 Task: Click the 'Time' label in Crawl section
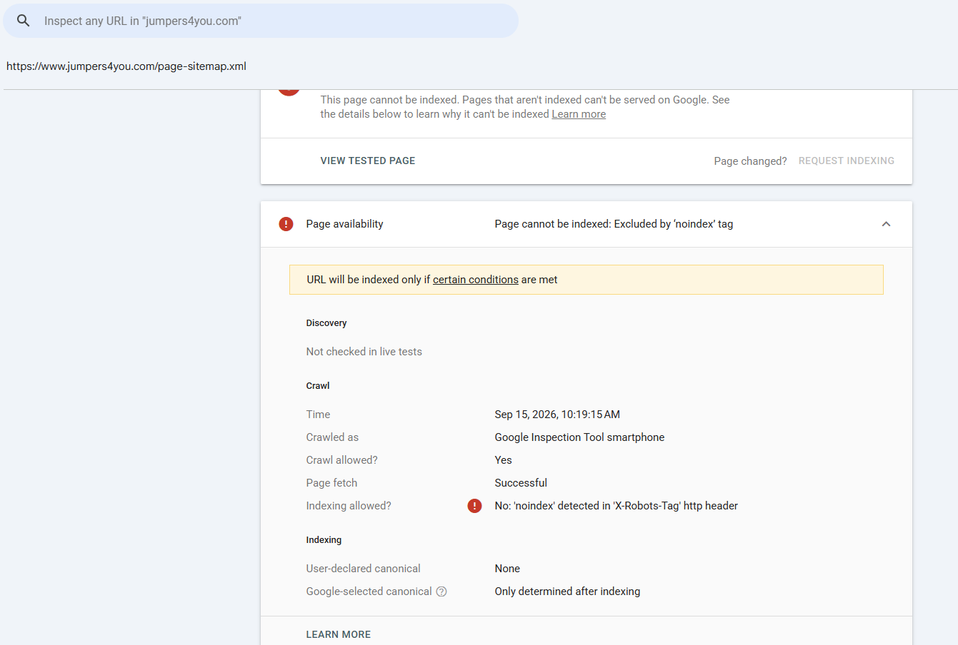(x=319, y=415)
